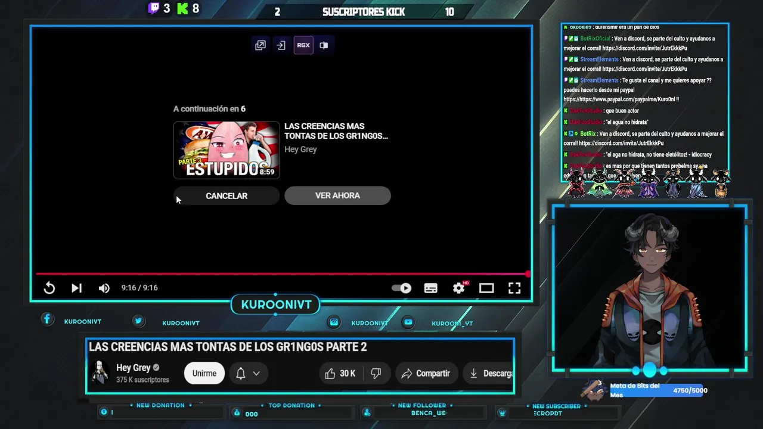Click the Twitch icon at the top
763x429 pixels.
(x=154, y=8)
